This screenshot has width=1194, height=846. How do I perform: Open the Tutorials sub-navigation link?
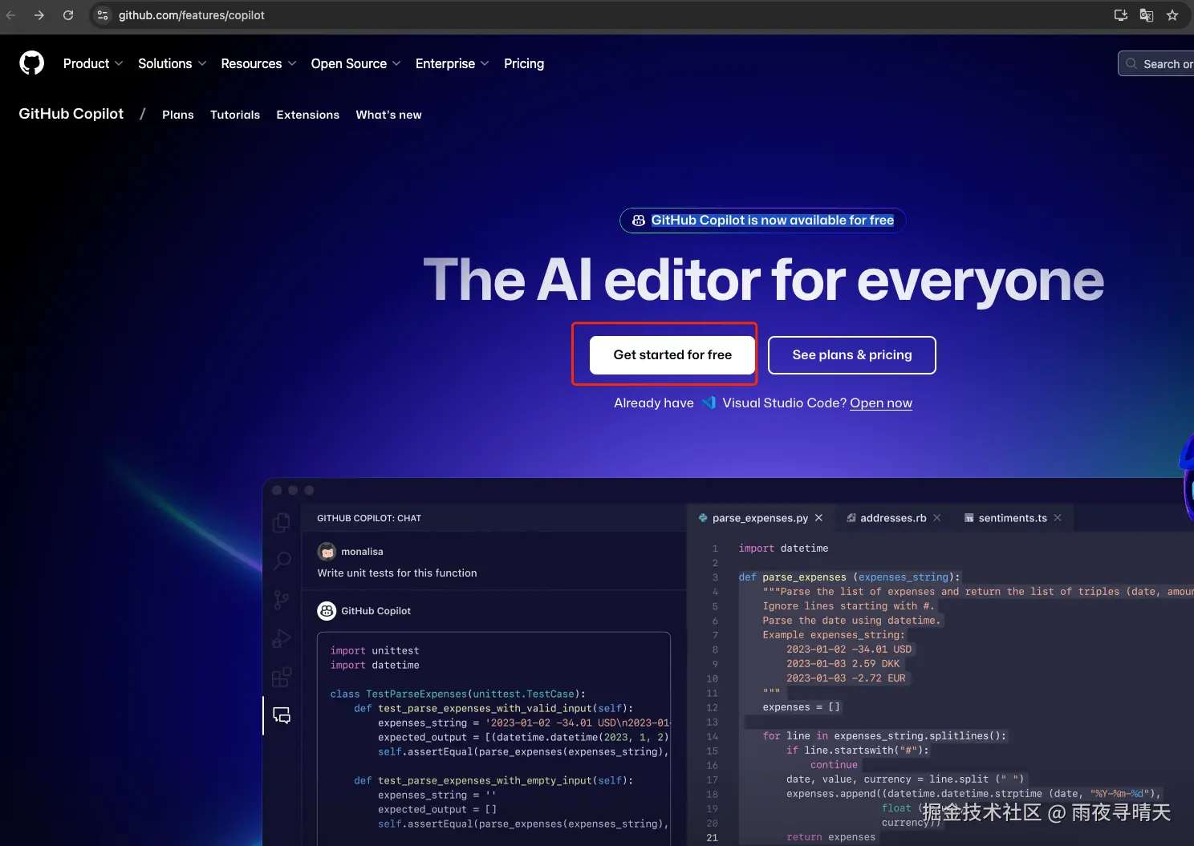[x=235, y=115]
